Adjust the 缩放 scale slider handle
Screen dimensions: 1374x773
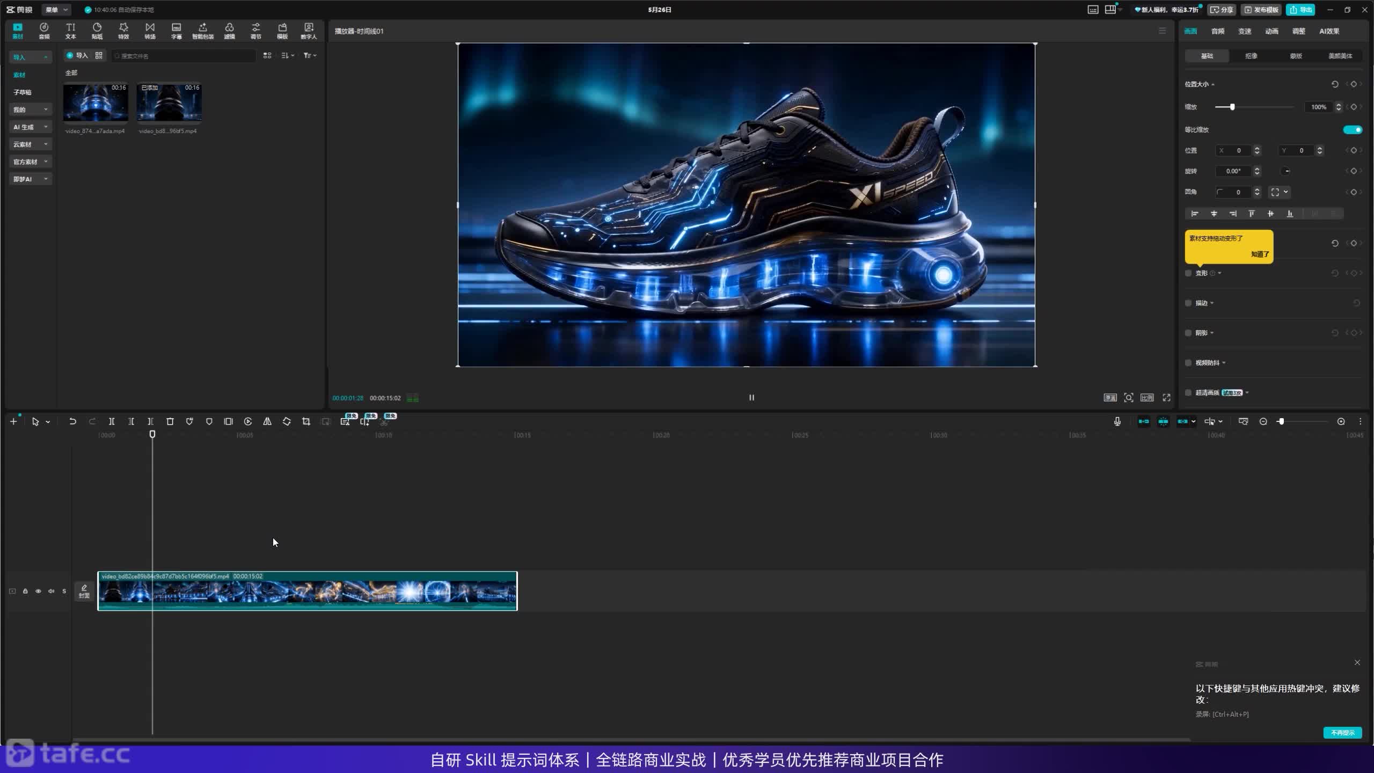point(1232,107)
